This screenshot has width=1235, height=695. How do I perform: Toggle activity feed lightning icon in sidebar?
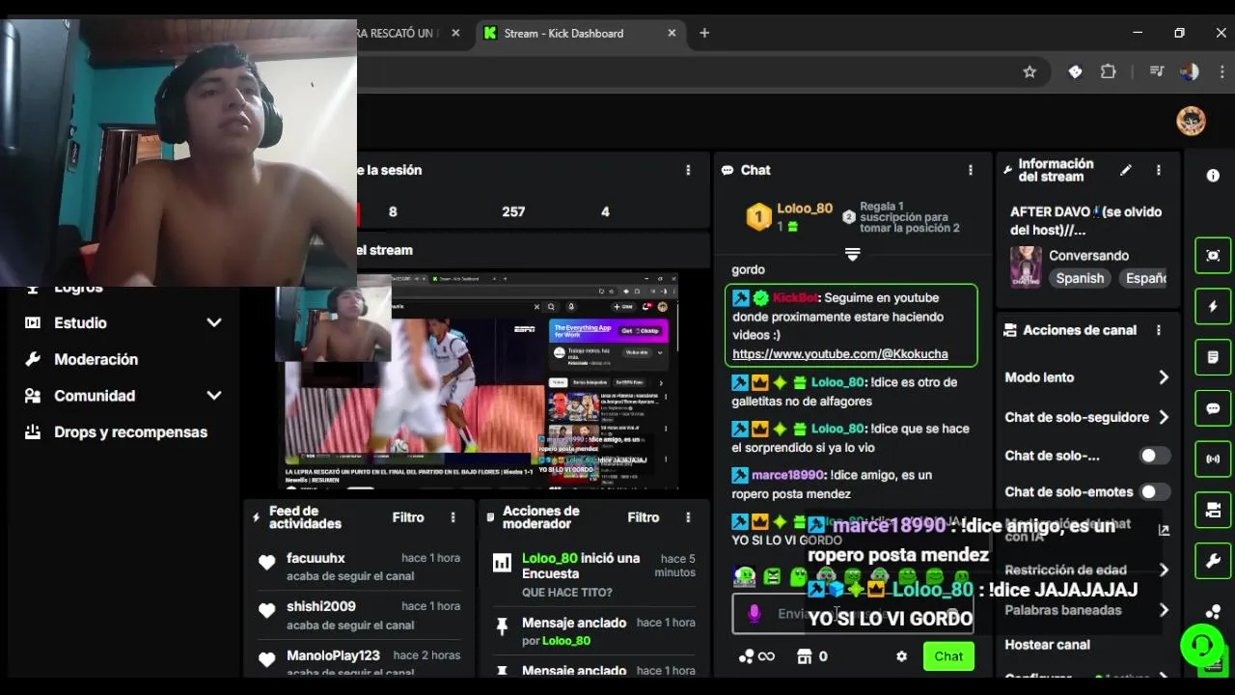(x=1213, y=307)
